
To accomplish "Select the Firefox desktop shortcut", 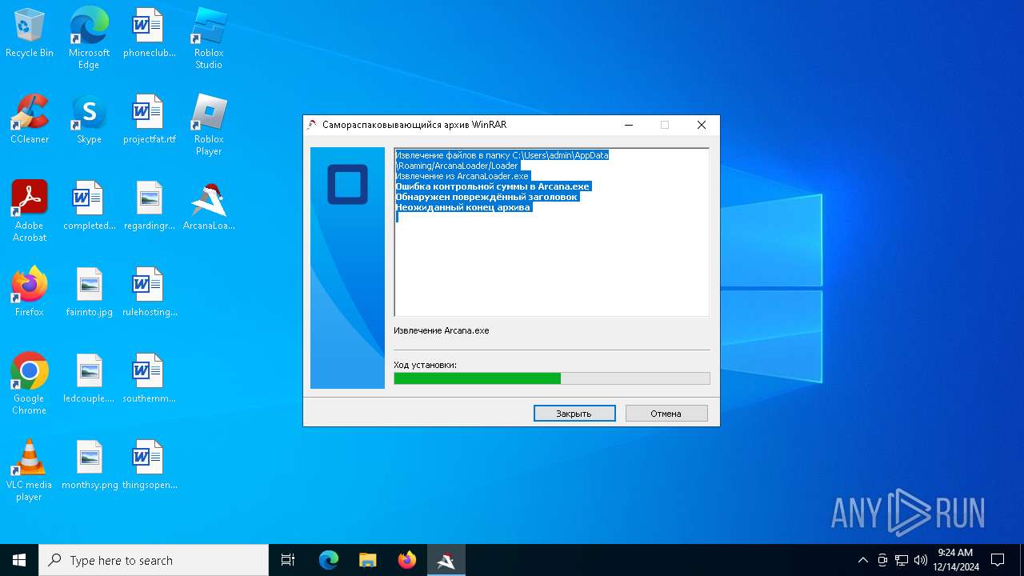I will (x=30, y=291).
